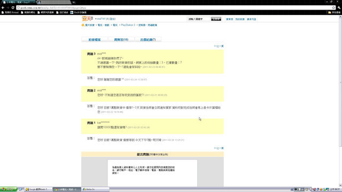Open the fifth bookmark with blue icon
The width and height of the screenshot is (342, 192).
79,12
